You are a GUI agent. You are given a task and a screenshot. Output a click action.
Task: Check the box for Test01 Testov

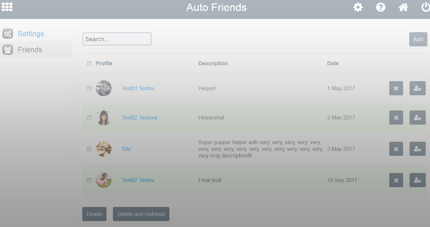[89, 89]
